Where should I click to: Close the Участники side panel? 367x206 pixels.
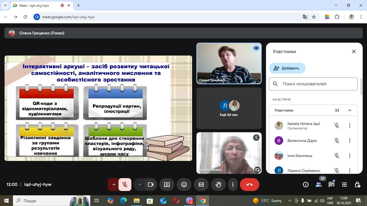click(354, 51)
